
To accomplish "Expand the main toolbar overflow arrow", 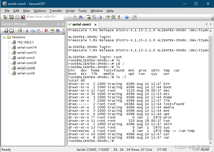I will [212, 19].
